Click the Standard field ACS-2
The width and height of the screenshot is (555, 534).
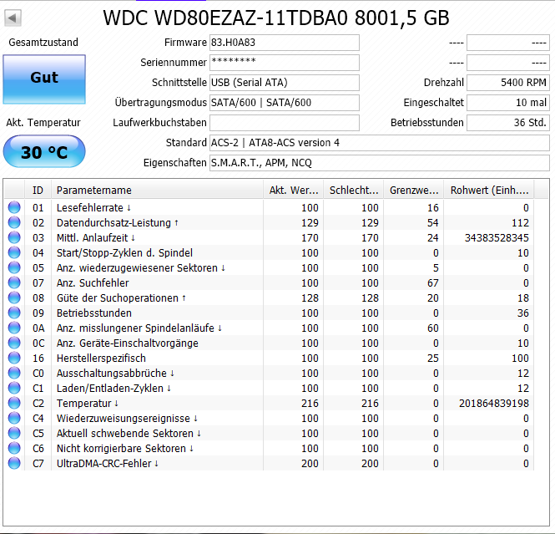(380, 143)
